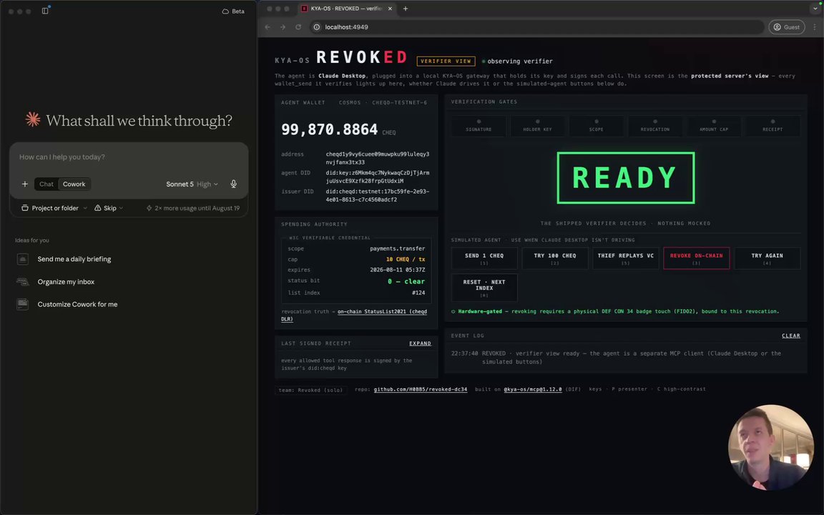Click the presenter webcam thumbnail
The height and width of the screenshot is (515, 824).
coord(770,447)
